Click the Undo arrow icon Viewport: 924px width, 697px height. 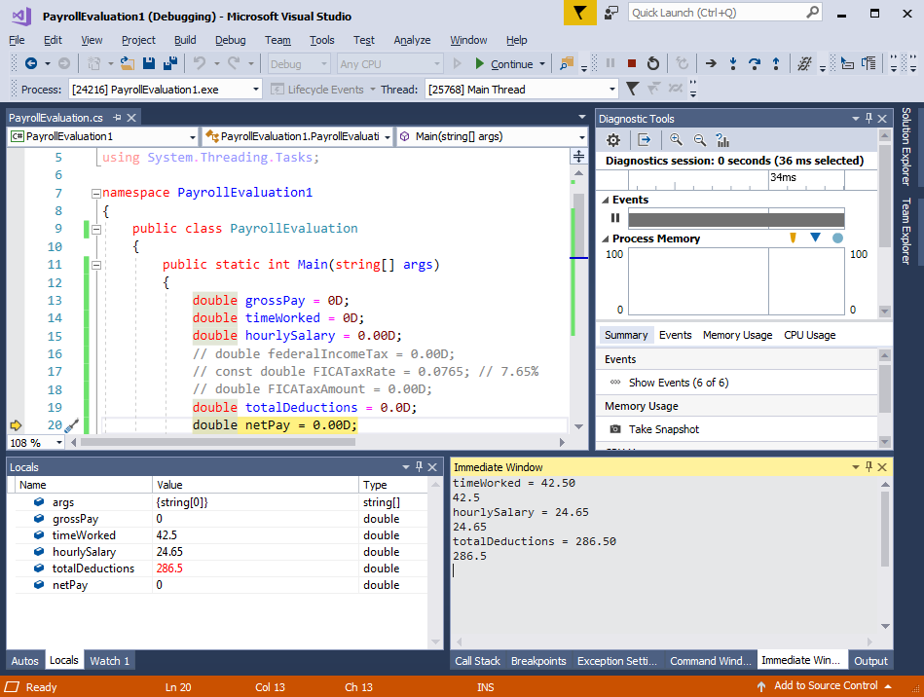[200, 63]
